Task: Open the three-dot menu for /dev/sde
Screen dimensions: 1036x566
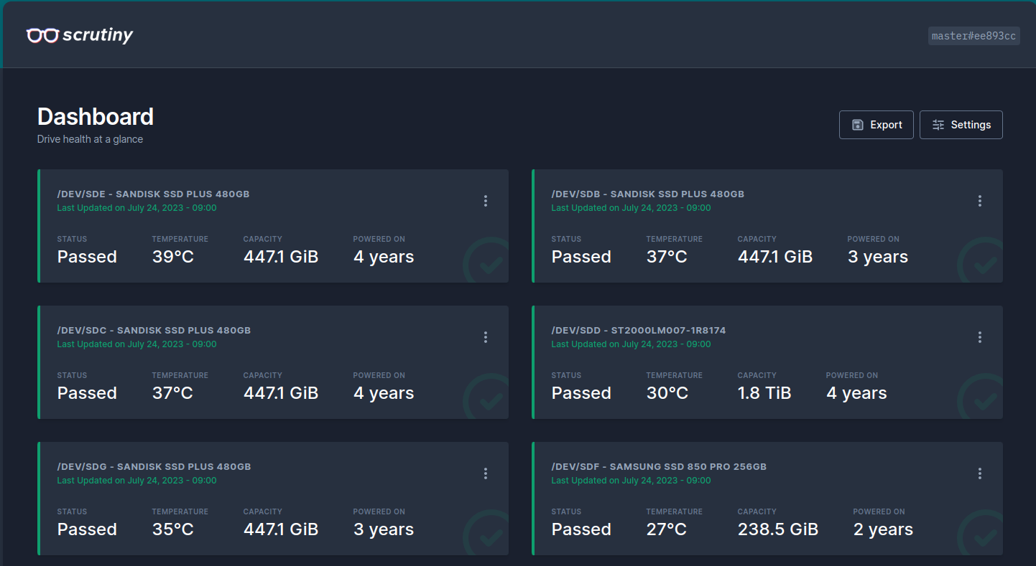Action: pyautogui.click(x=486, y=201)
